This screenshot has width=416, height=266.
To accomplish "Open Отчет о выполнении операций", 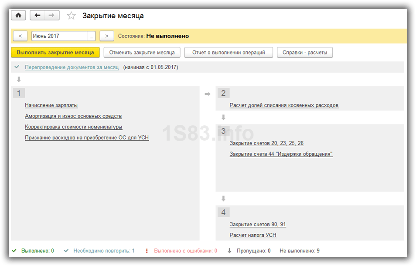I will pyautogui.click(x=228, y=52).
